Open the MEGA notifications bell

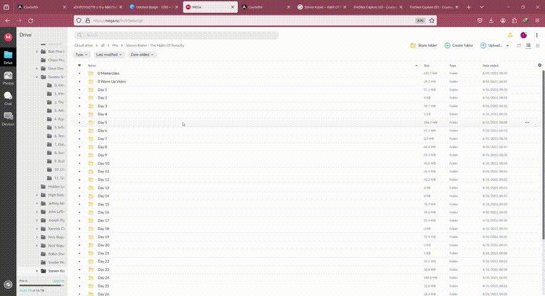point(510,35)
